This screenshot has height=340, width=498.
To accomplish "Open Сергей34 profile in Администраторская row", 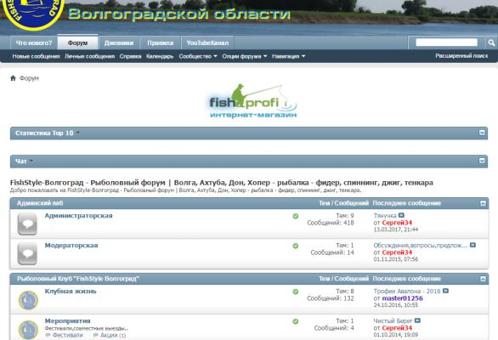I will click(x=397, y=223).
